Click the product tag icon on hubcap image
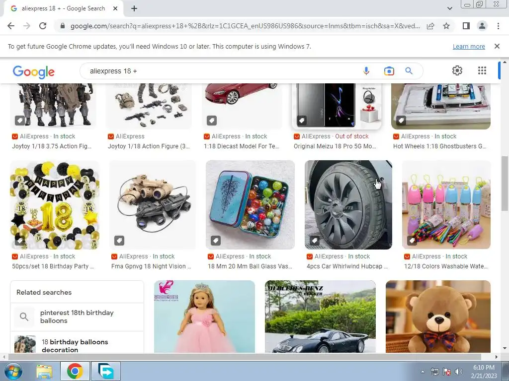This screenshot has height=381, width=509. coord(315,241)
